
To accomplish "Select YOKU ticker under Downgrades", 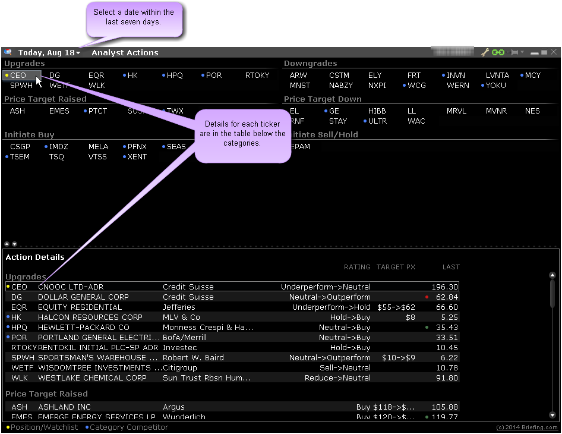I will pyautogui.click(x=495, y=86).
